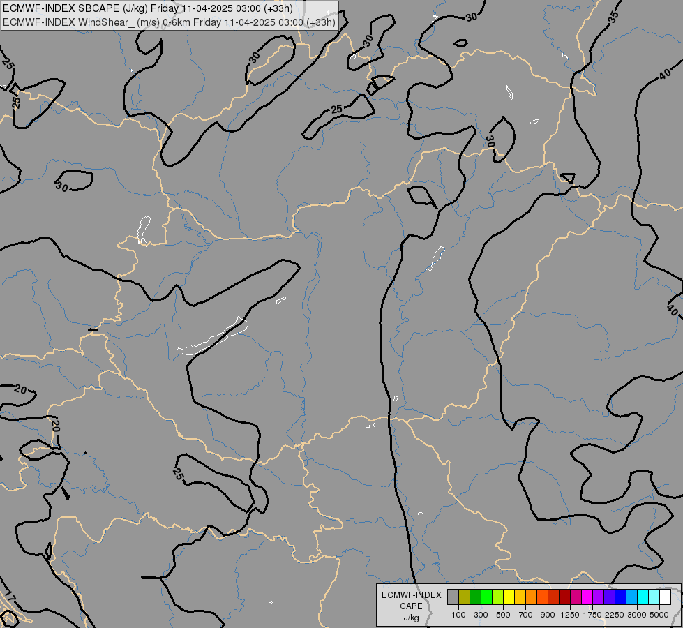Select the dark green legend swatch
The image size is (683, 628).
[476, 597]
